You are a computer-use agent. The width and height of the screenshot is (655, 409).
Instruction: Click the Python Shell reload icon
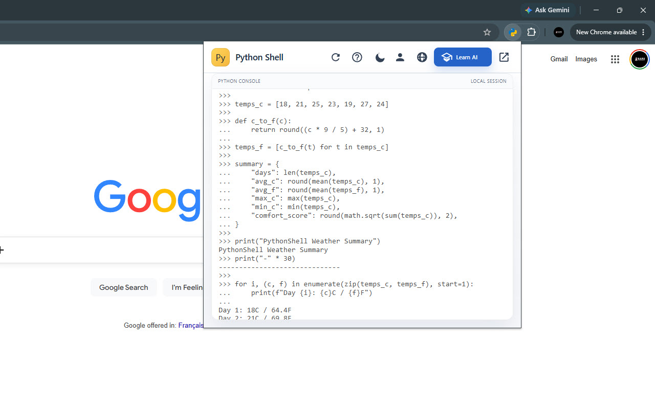336,57
